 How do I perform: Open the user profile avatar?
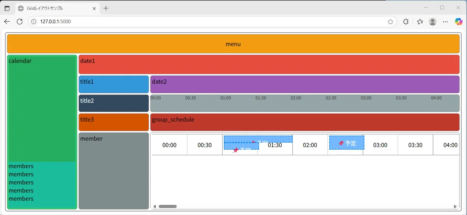tap(433, 22)
